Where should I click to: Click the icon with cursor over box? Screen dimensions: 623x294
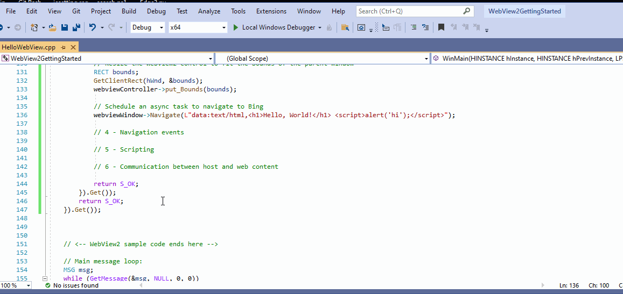point(386,27)
